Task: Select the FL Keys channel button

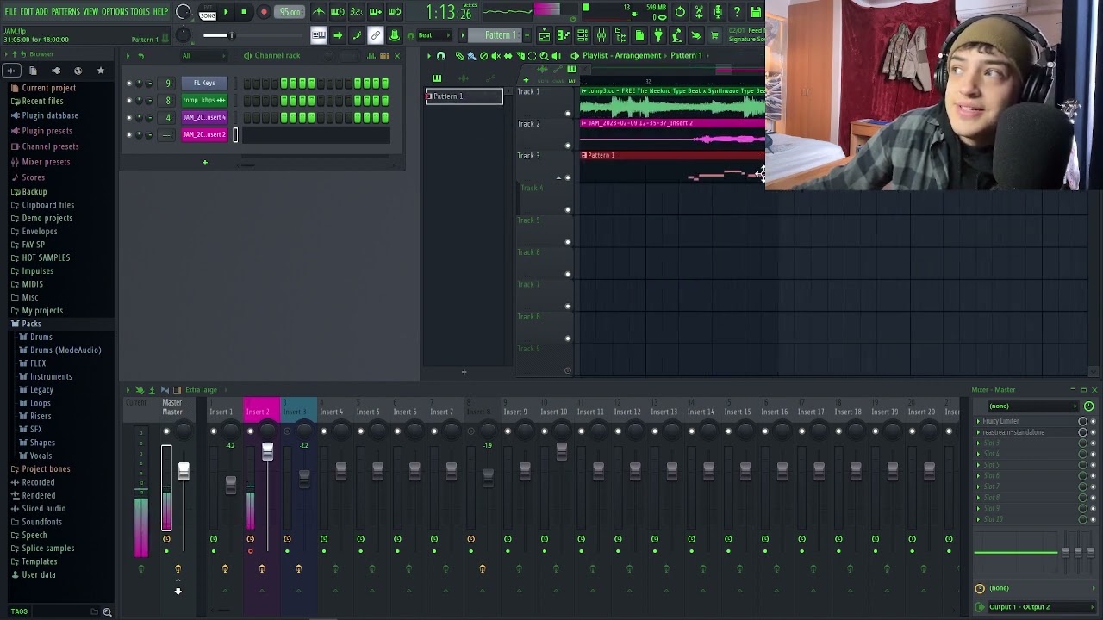Action: tap(204, 83)
